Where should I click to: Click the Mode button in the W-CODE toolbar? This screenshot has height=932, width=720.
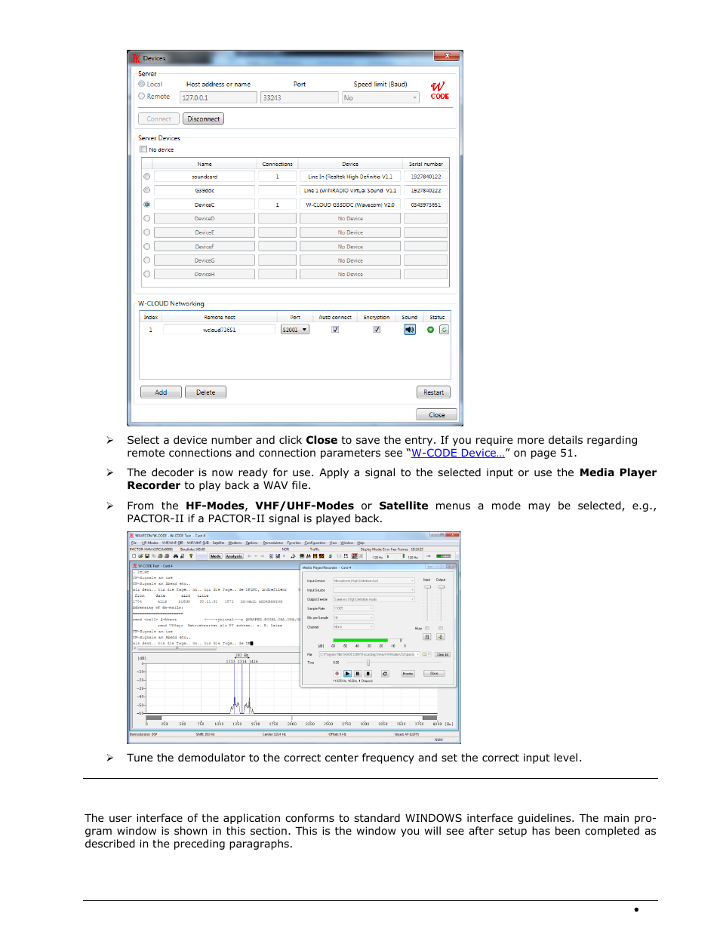pyautogui.click(x=216, y=556)
